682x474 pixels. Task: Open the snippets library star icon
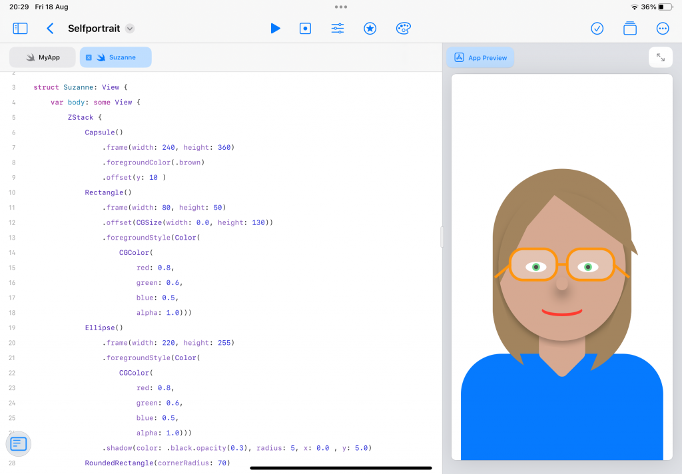coord(370,29)
